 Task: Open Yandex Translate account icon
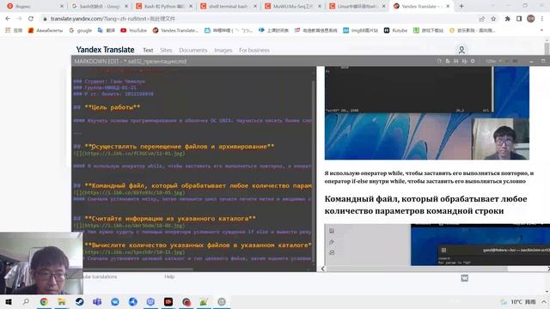coord(461,50)
